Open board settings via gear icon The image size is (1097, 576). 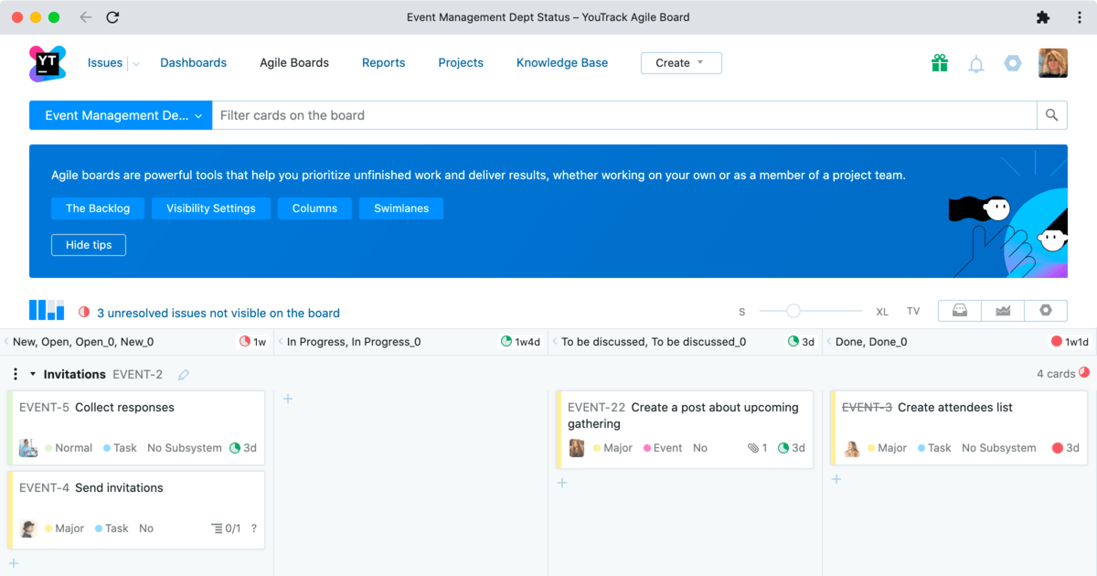click(1045, 310)
